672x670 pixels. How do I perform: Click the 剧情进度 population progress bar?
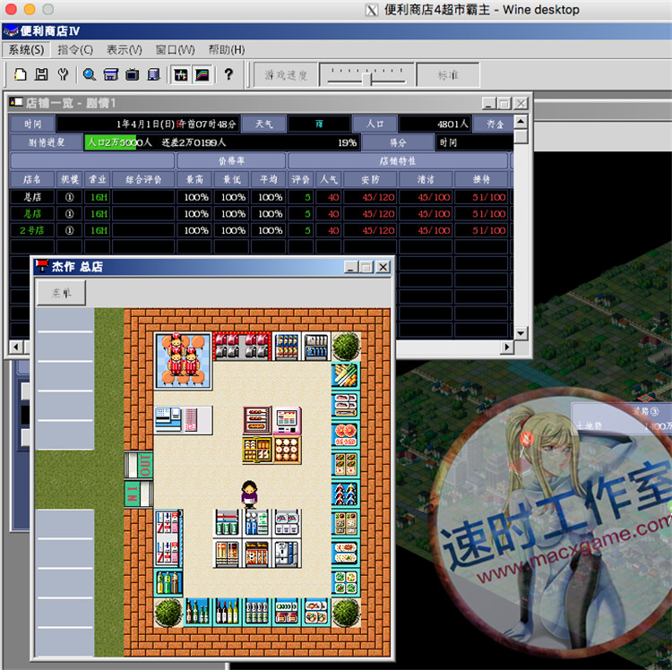[x=221, y=142]
